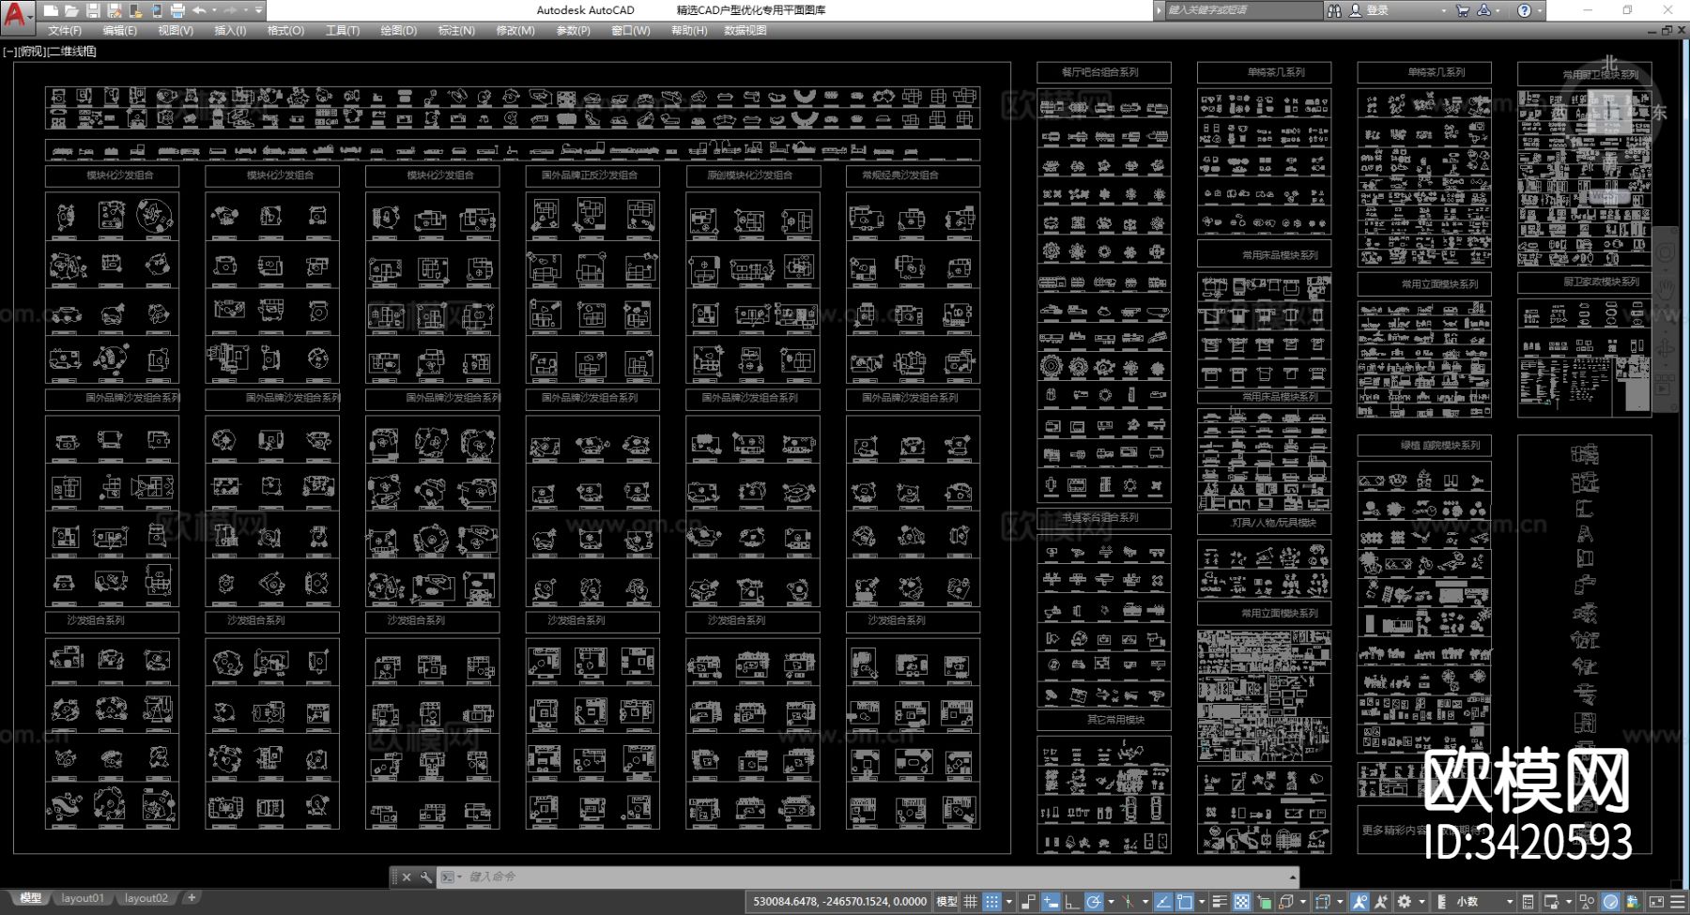This screenshot has height=915, width=1690.
Task: Click the A360 triangle icon
Action: [1484, 10]
